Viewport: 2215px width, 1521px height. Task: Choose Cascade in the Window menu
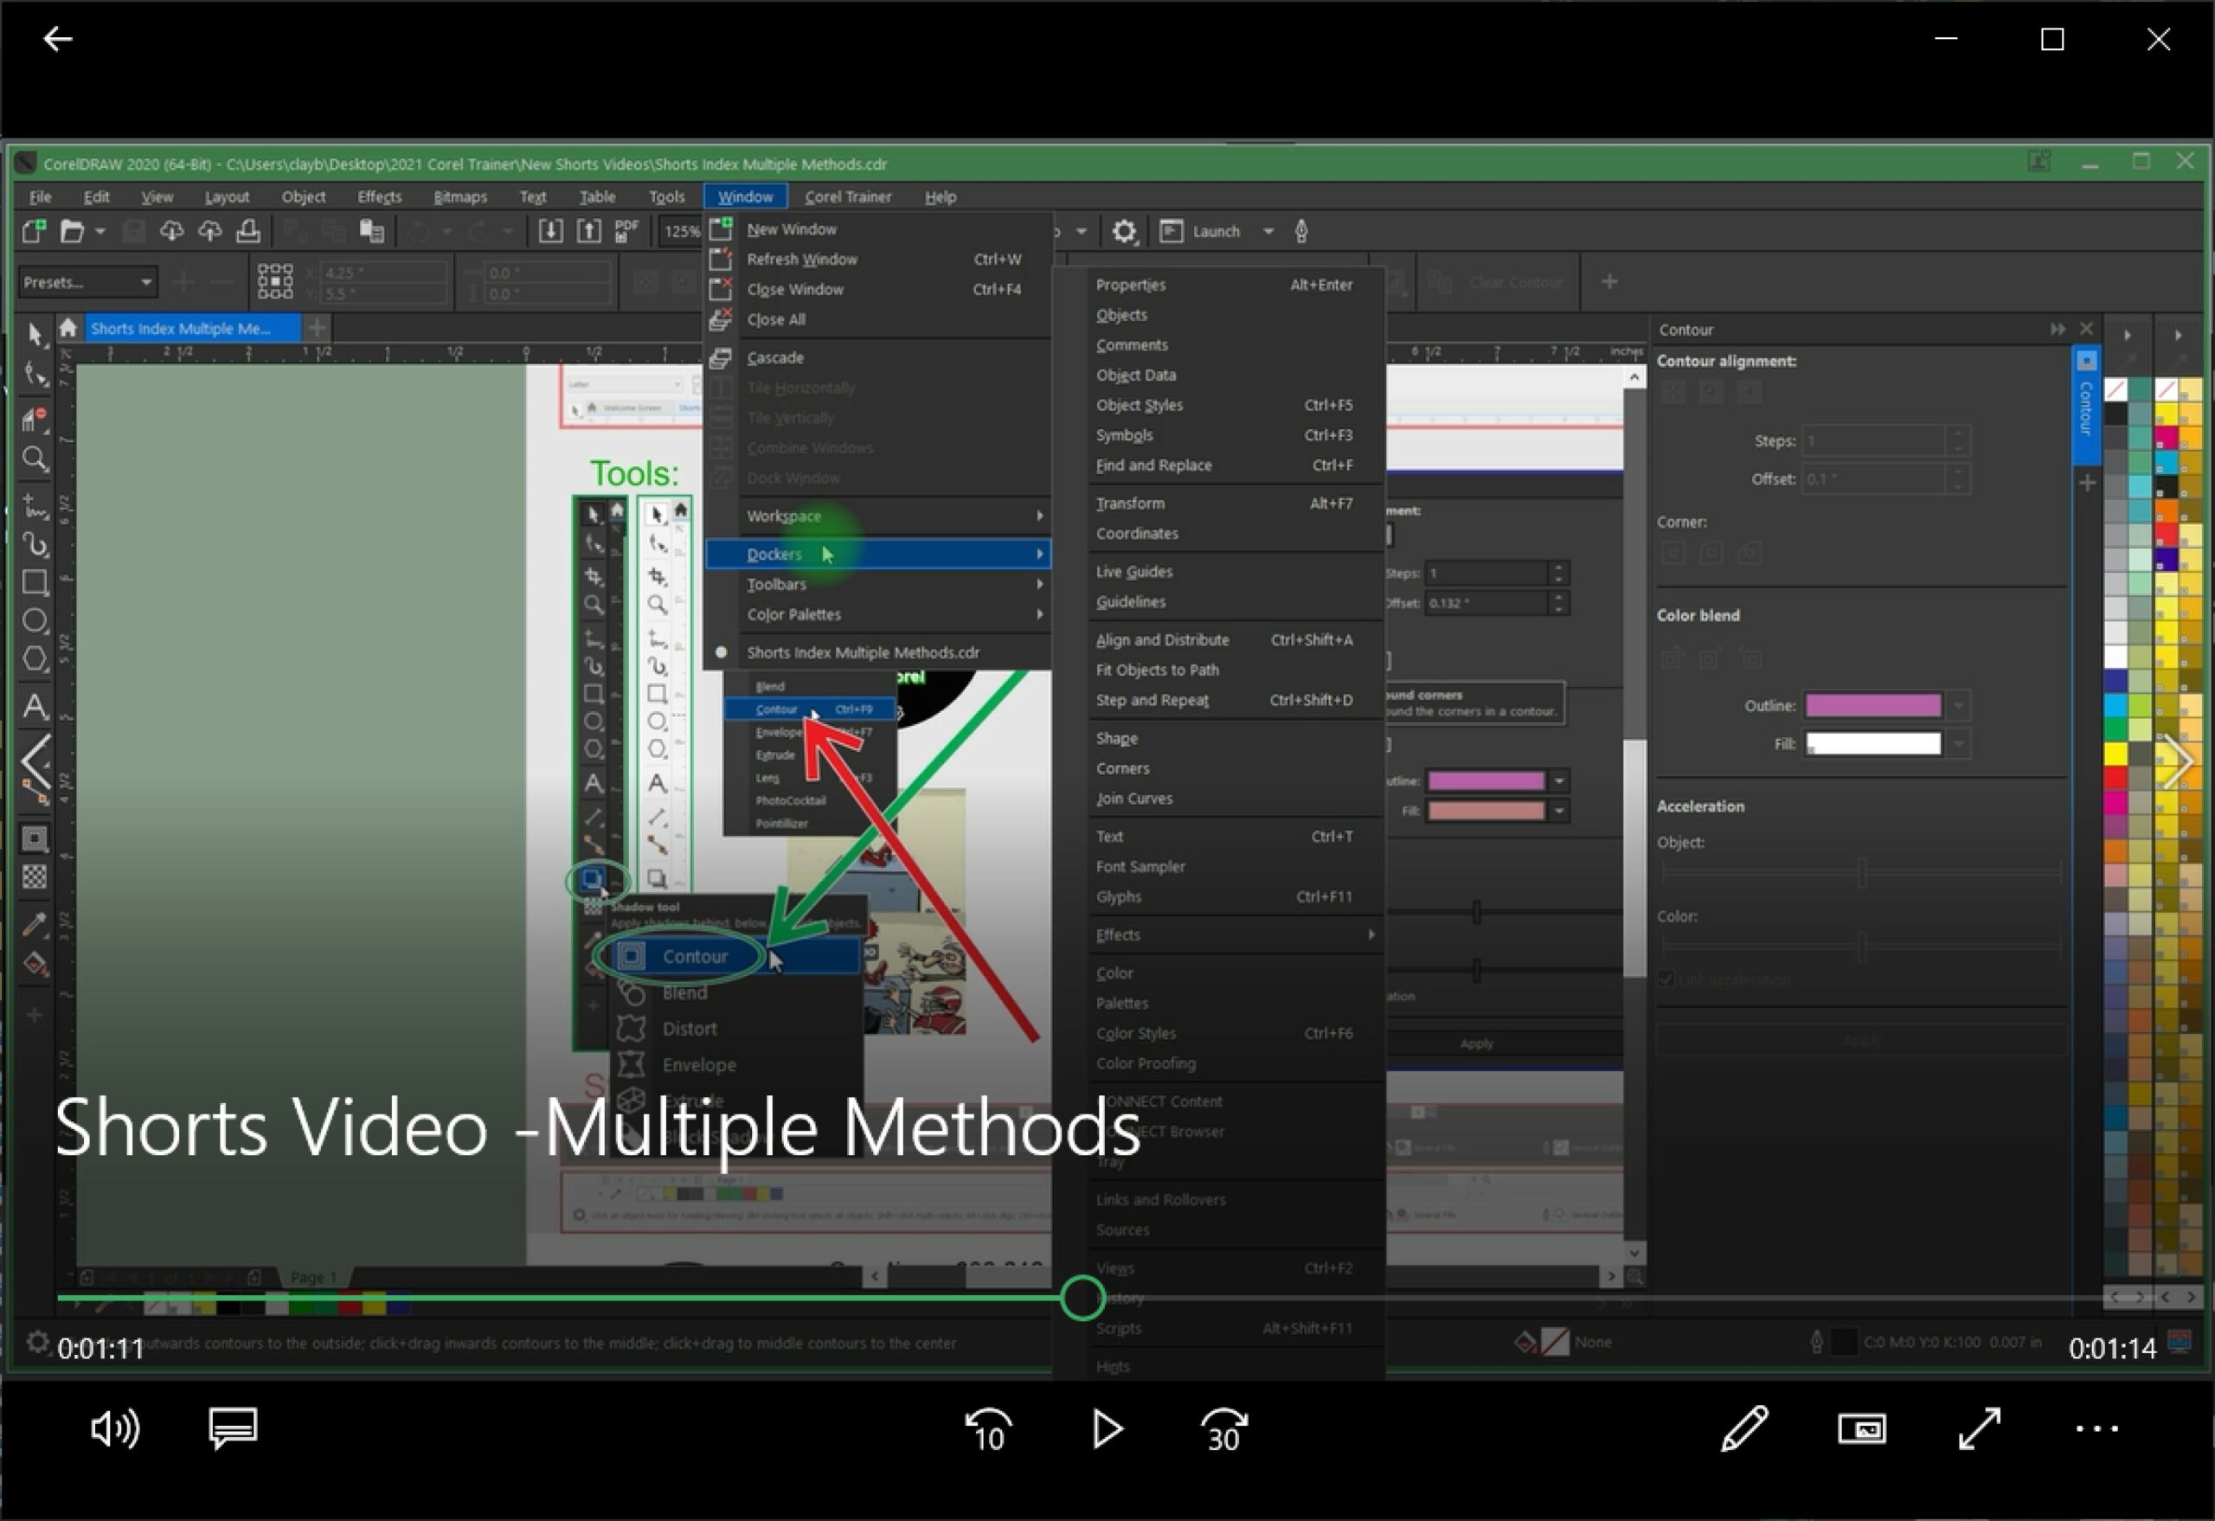878,357
